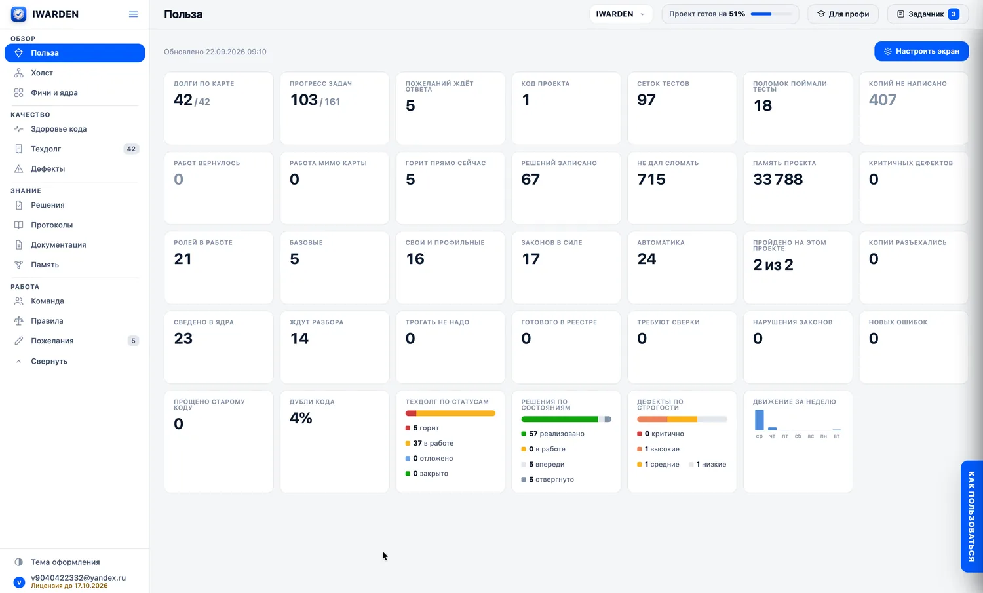This screenshot has height=593, width=983.
Task: Click the Техдолг по статусам color bar
Action: (450, 413)
